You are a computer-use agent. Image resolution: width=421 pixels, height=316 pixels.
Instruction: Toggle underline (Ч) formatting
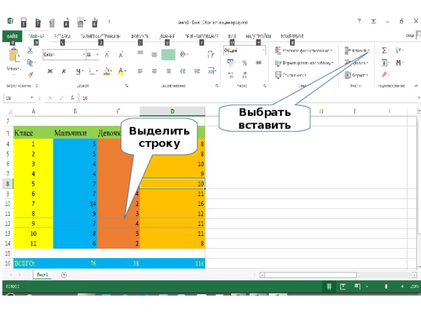tap(79, 71)
